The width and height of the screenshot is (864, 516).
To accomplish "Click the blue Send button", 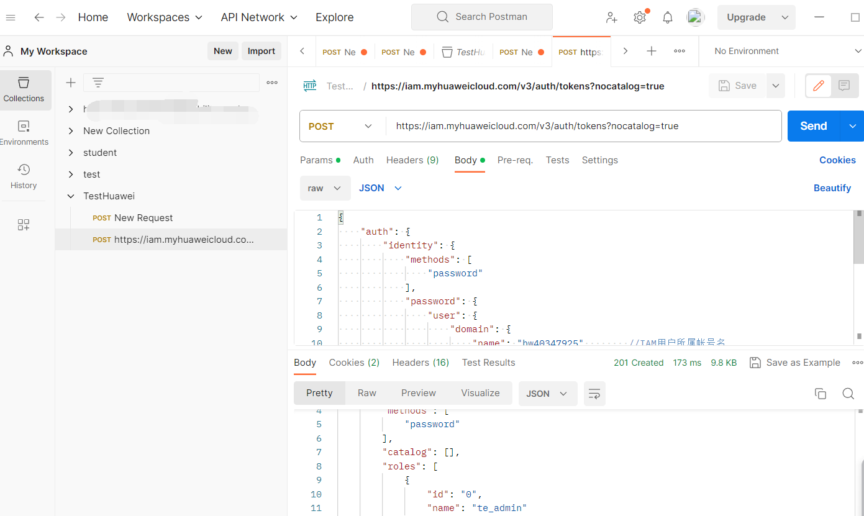I will coord(814,126).
